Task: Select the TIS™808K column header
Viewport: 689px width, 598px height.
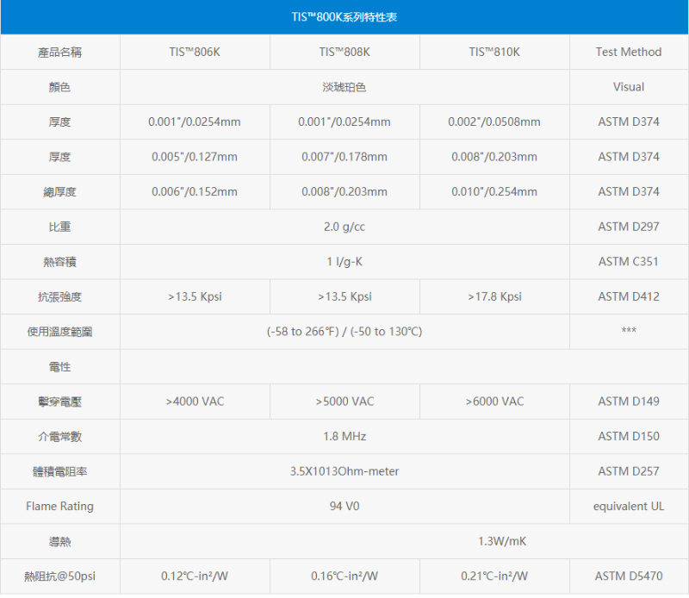Action: click(x=344, y=52)
